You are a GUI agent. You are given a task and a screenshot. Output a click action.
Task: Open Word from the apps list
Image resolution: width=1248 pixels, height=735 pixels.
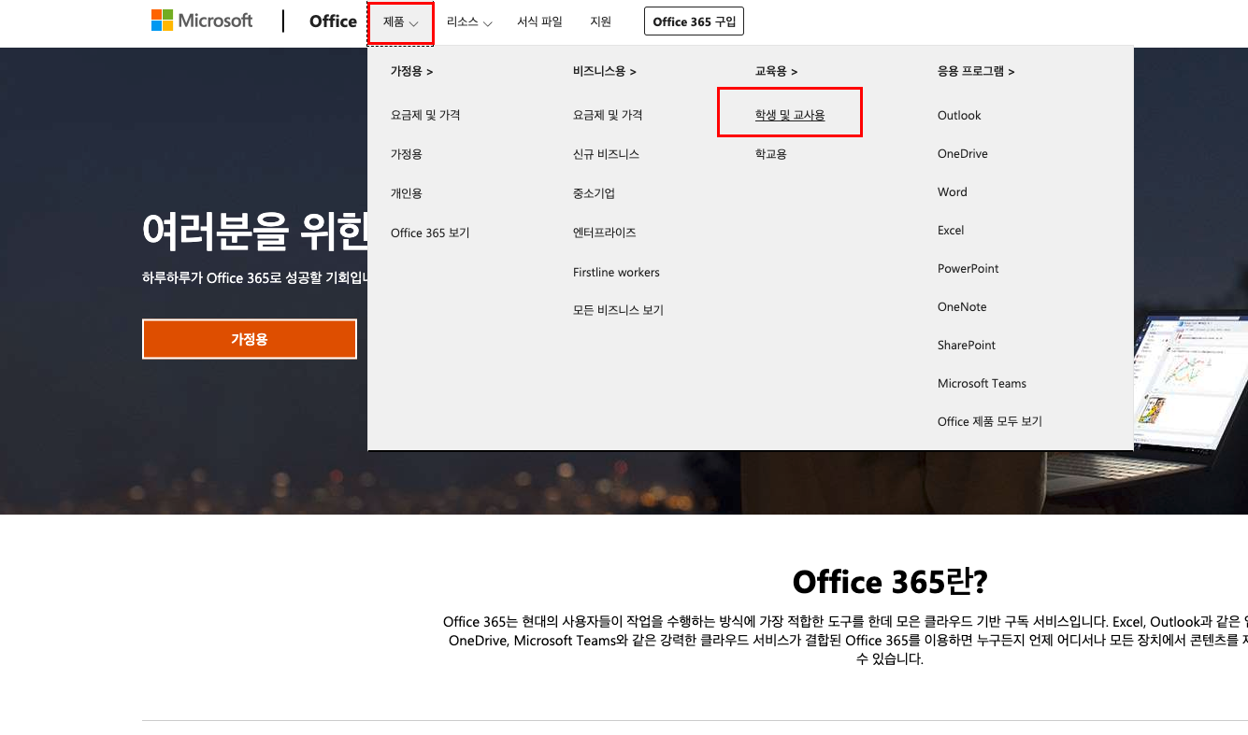953,191
